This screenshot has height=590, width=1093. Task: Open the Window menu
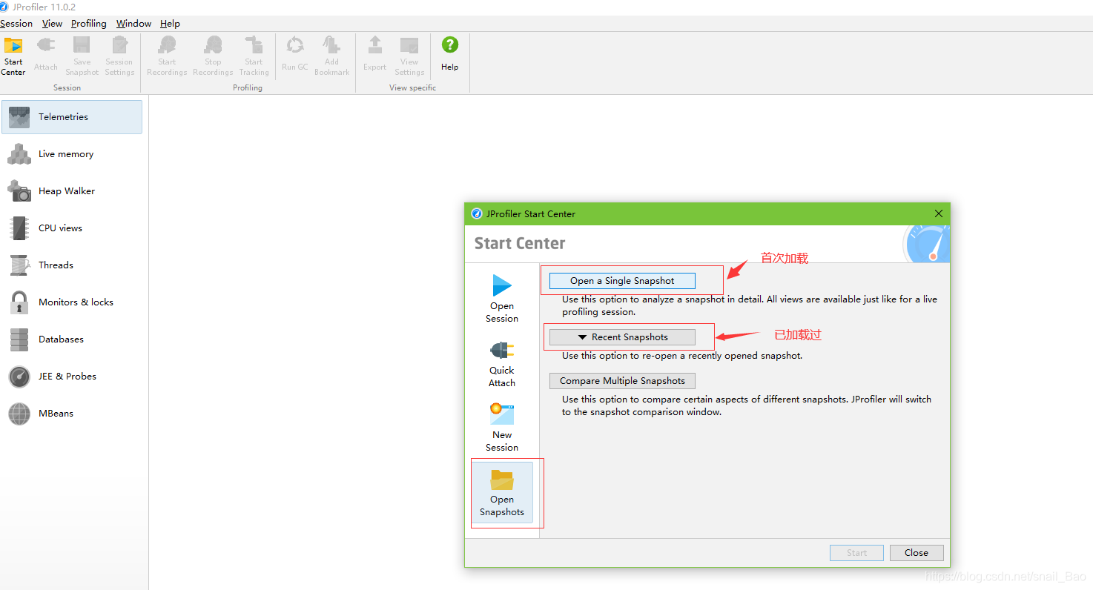pos(133,24)
